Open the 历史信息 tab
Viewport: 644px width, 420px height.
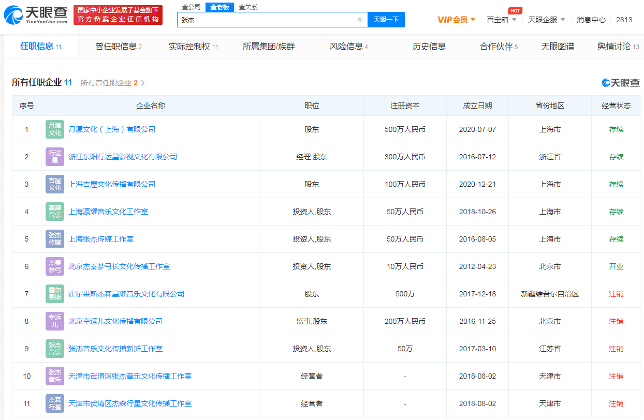429,47
